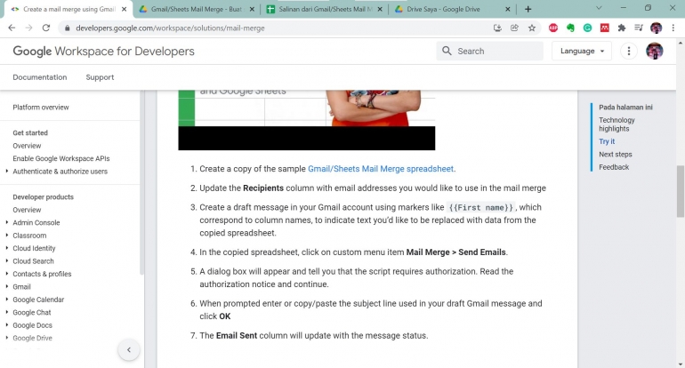Jump to Technology highlights section
Image resolution: width=685 pixels, height=368 pixels.
616,124
